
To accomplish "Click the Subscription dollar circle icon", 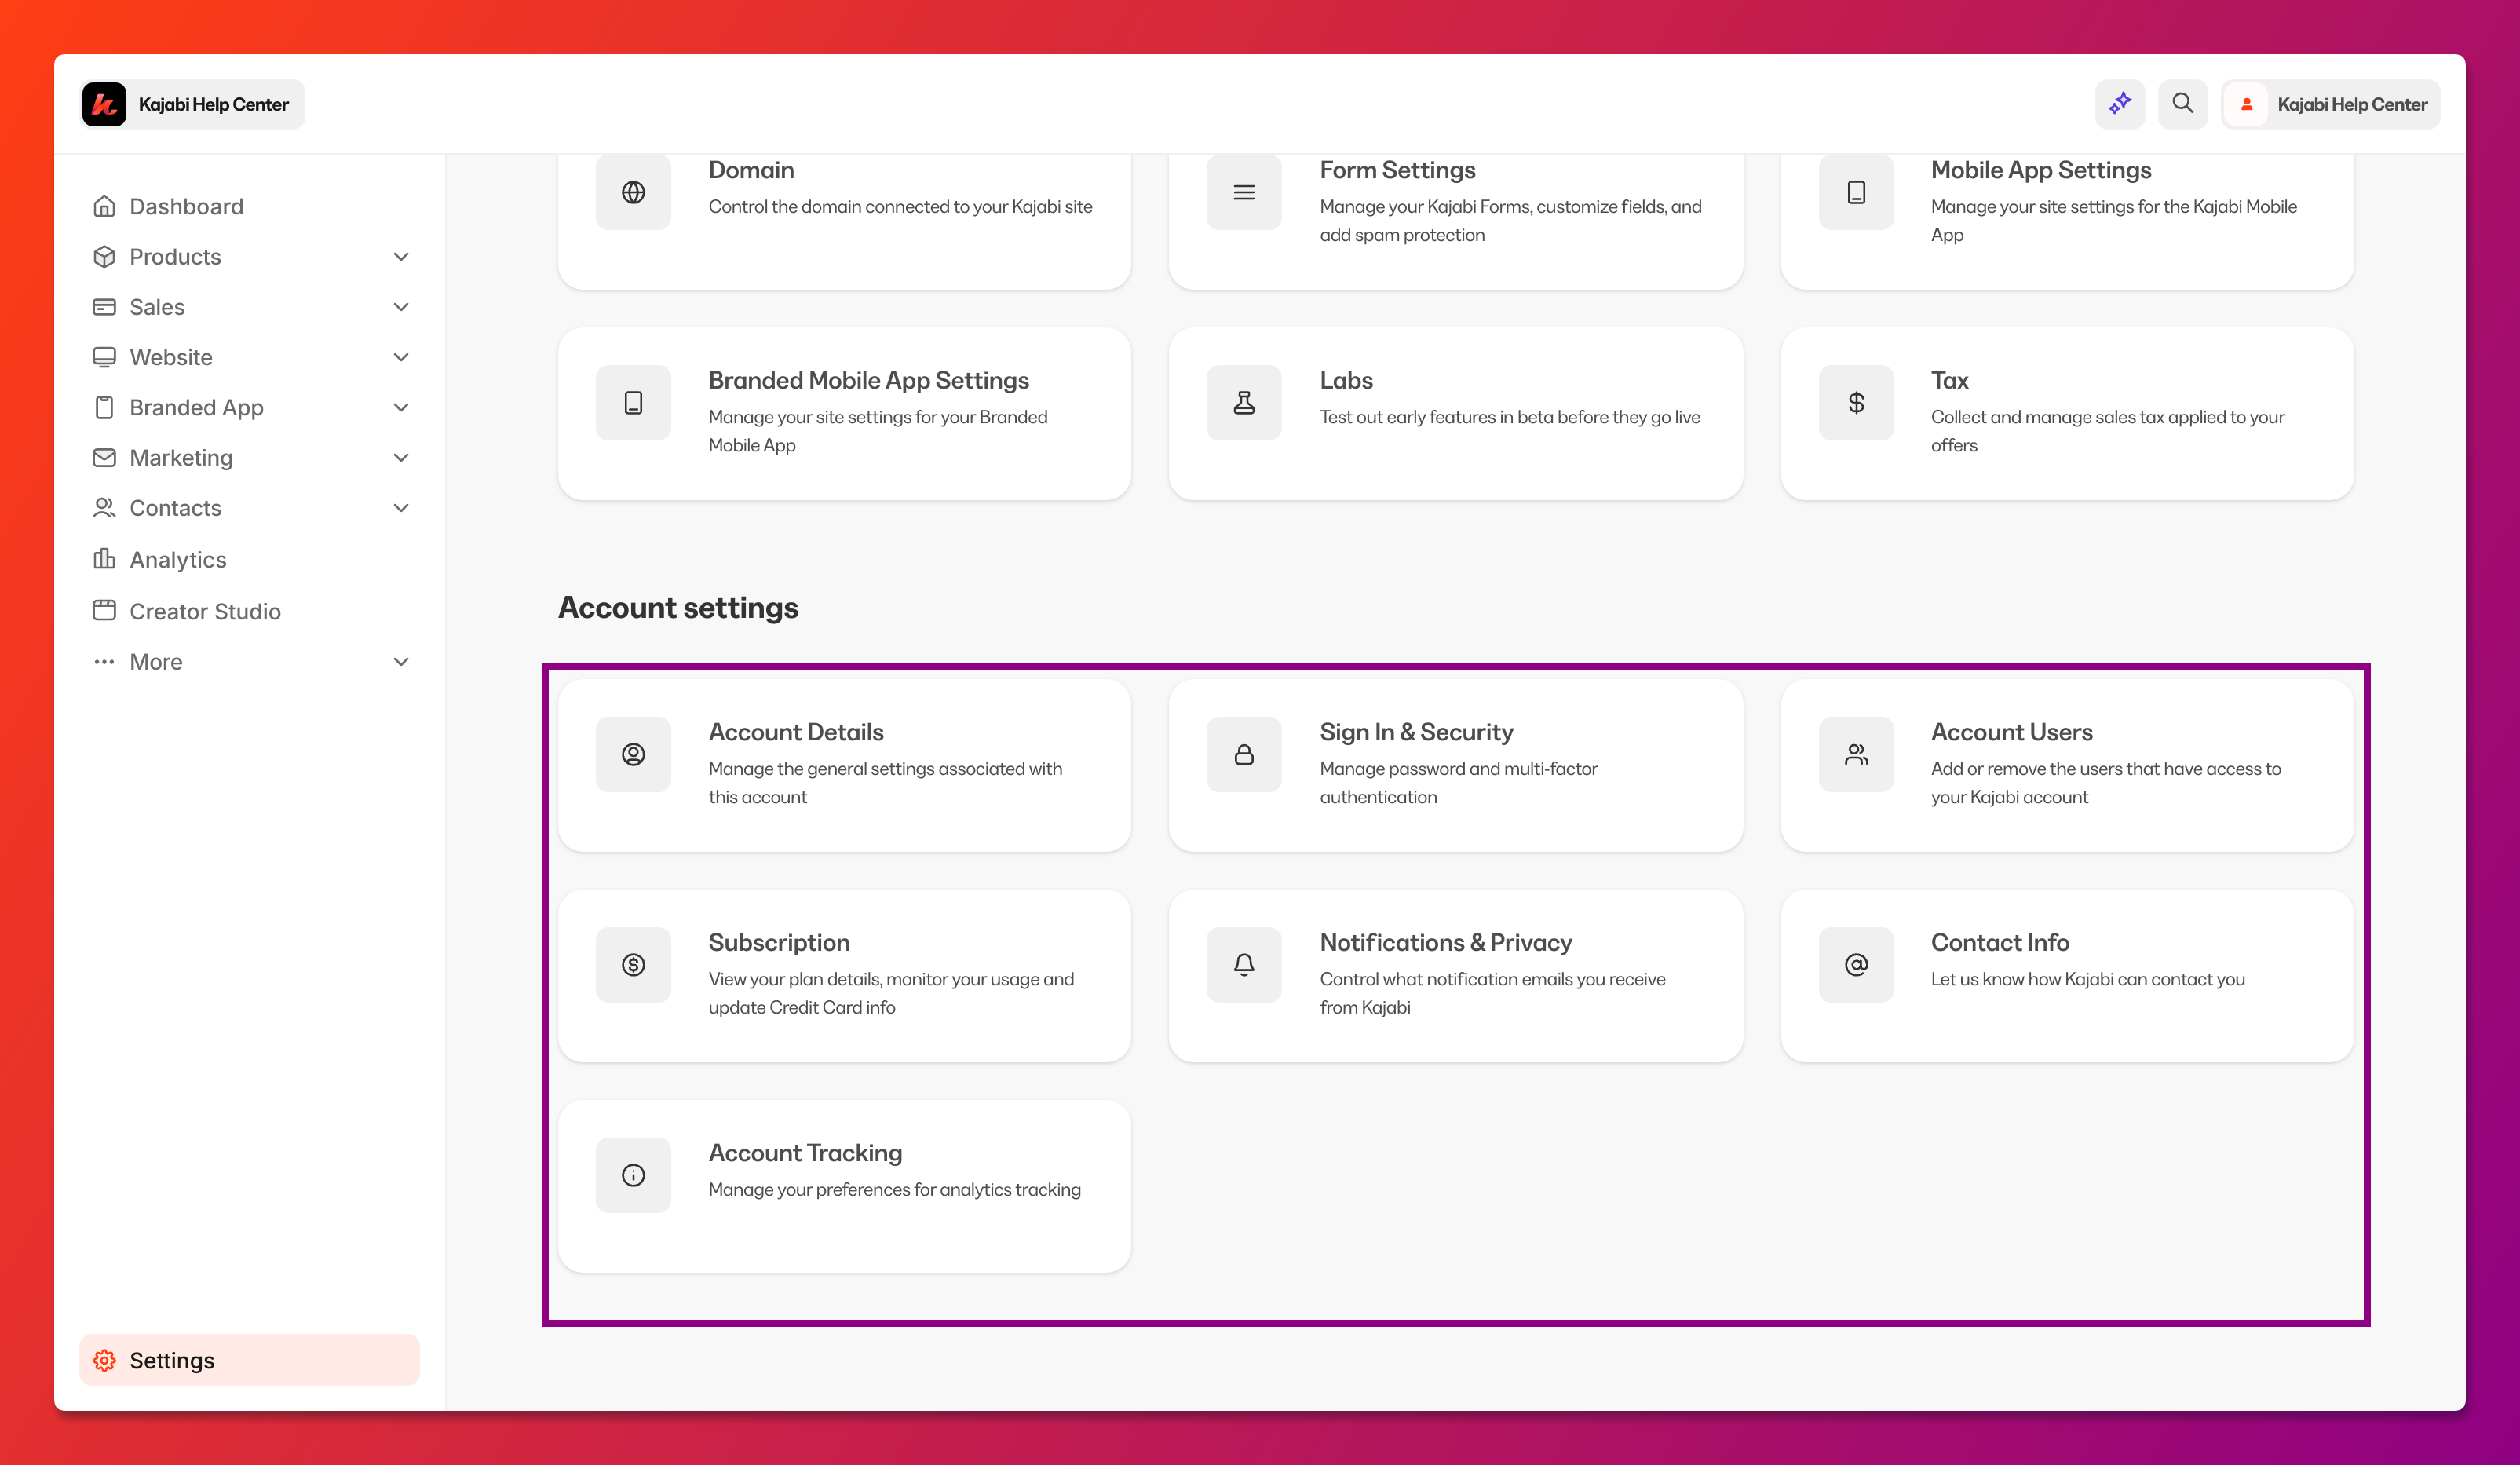I will (x=633, y=964).
